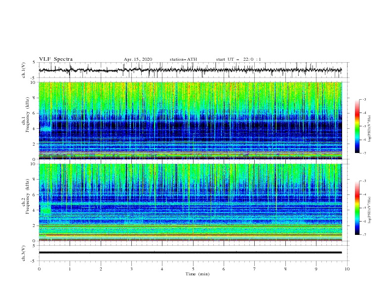Click the "ch.1(V)" axis label
The height and width of the screenshot is (302, 391).
click(24, 70)
